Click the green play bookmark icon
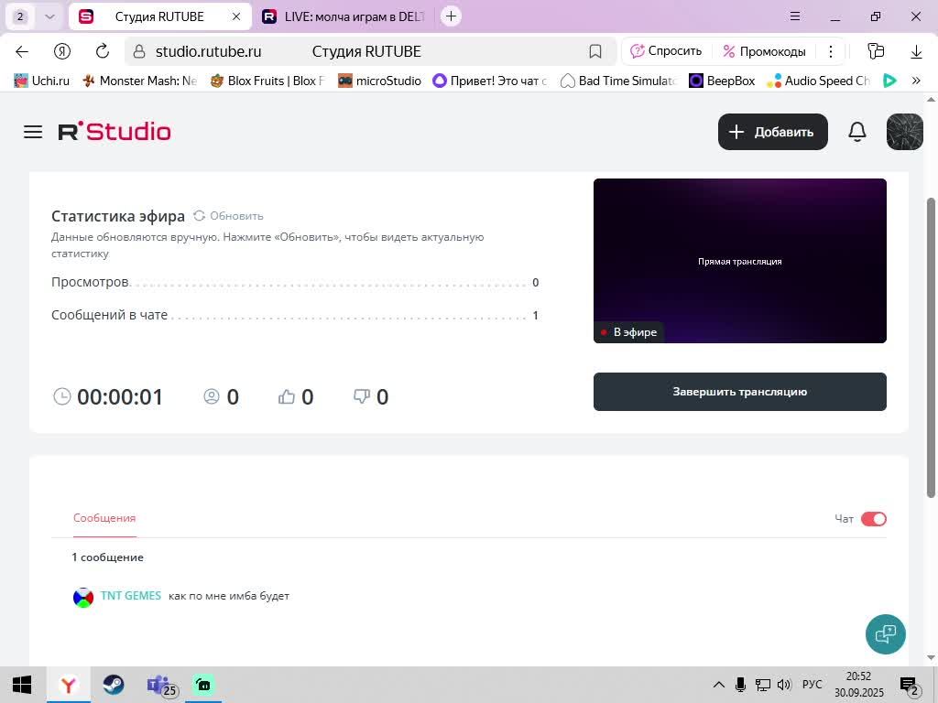 pos(889,81)
